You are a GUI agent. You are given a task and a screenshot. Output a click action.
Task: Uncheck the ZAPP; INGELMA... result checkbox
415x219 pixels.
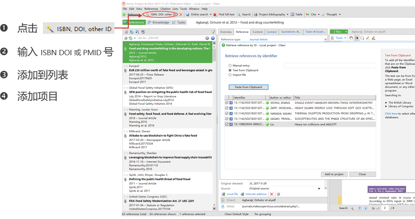point(227,108)
